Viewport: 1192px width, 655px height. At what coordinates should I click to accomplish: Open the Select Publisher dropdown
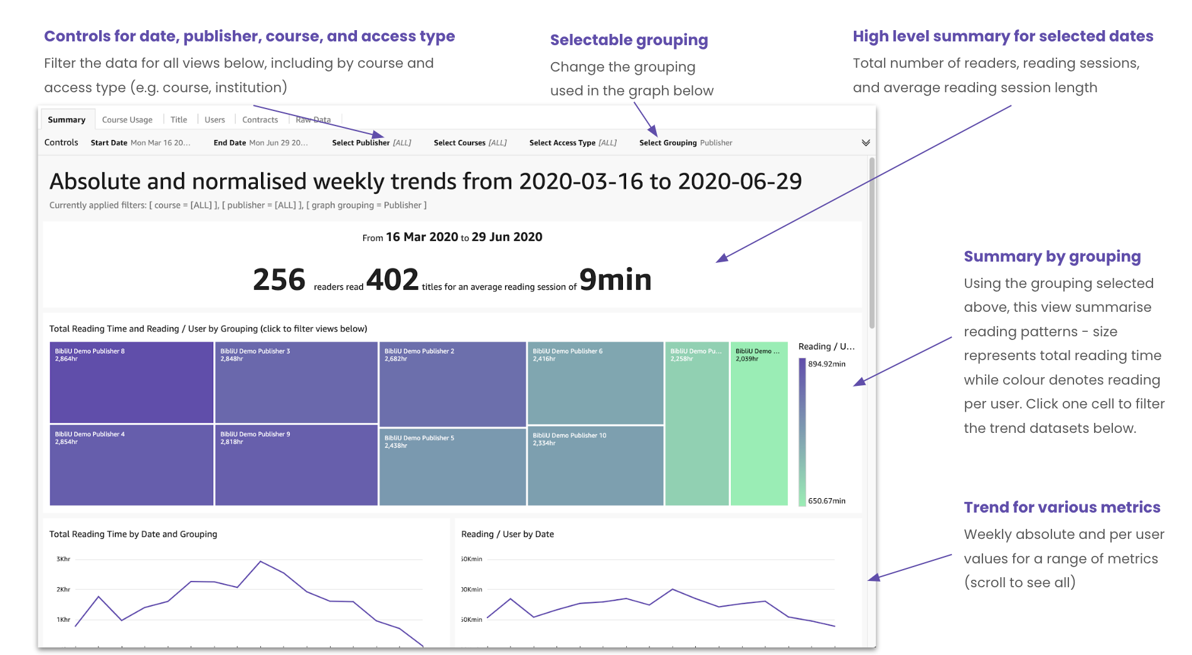click(371, 143)
